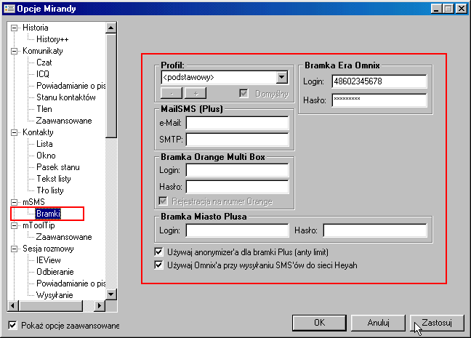This screenshot has height=338, width=471.
Task: Click the Orange Multi Box Login field
Action: (237, 170)
